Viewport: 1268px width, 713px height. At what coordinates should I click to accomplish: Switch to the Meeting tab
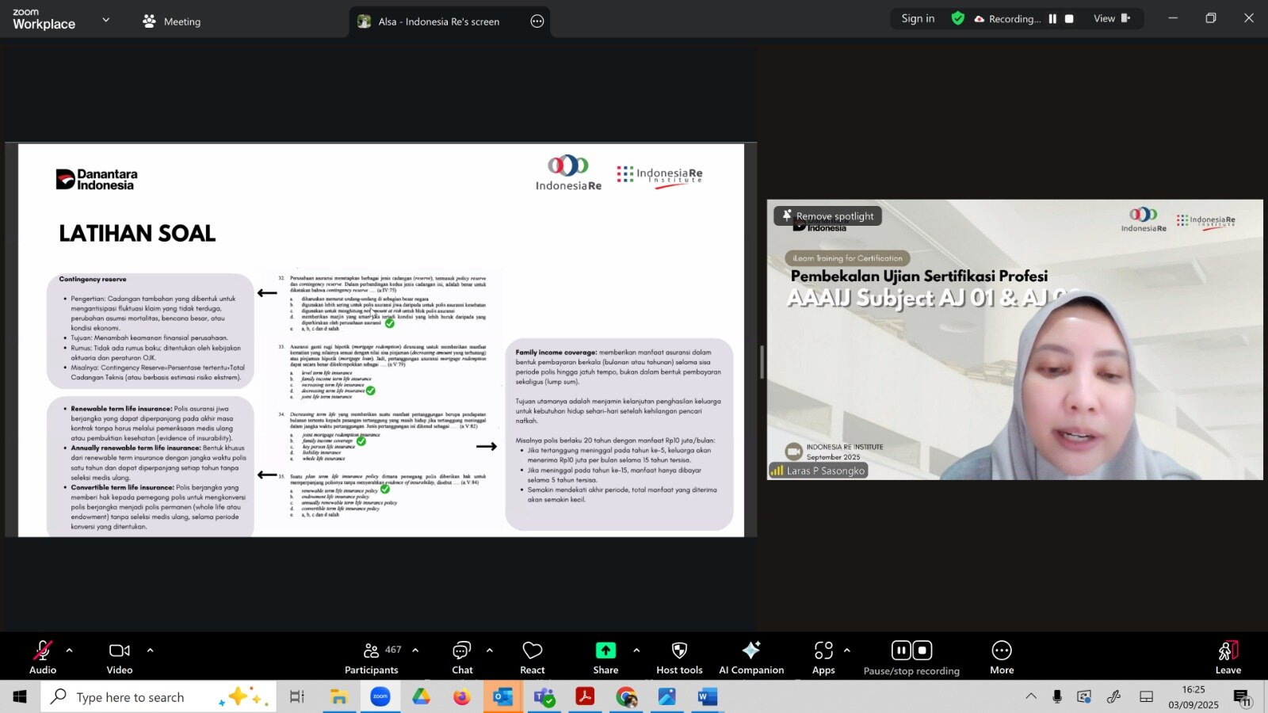172,21
